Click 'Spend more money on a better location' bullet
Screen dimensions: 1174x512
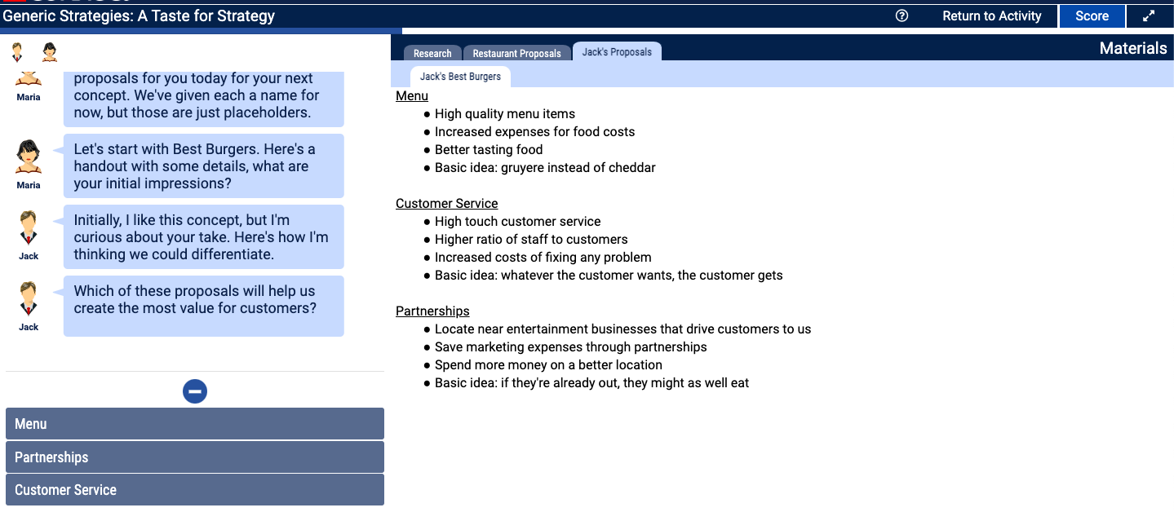[548, 365]
